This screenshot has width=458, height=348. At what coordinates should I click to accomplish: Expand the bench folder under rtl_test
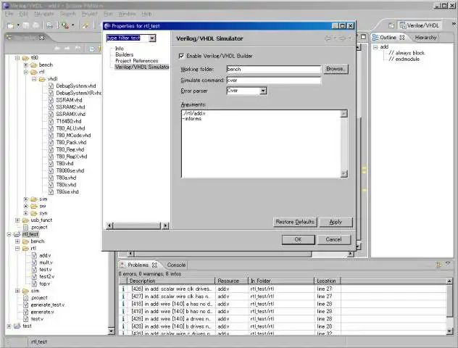pyautogui.click(x=17, y=241)
